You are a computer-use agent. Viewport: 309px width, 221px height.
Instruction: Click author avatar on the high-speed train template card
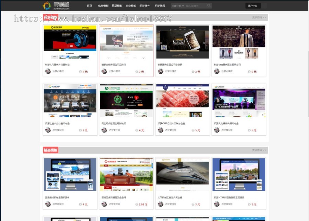(x=160, y=204)
